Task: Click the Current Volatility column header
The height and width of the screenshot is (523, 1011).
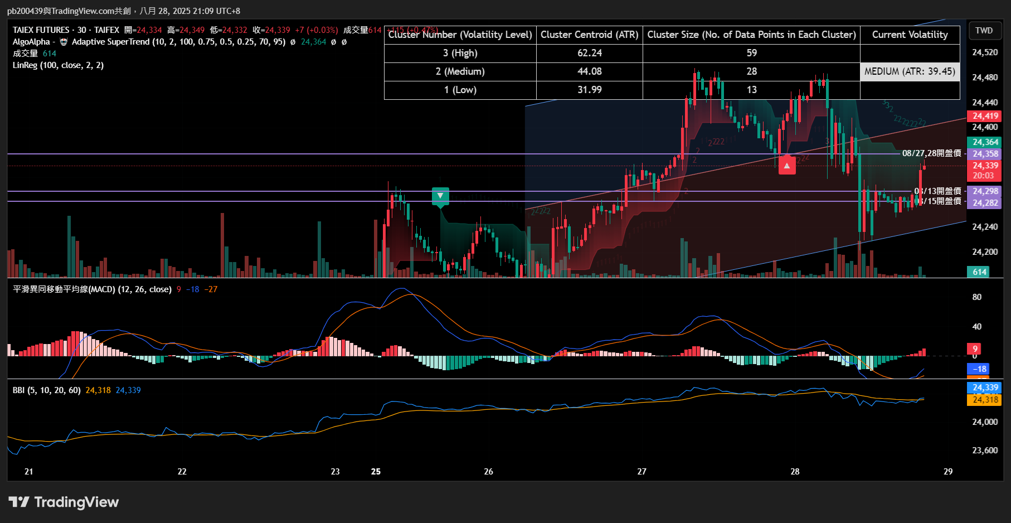Action: pos(910,35)
